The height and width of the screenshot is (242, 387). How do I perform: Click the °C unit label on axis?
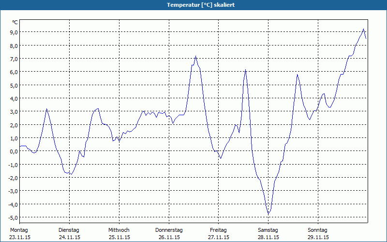pyautogui.click(x=15, y=22)
